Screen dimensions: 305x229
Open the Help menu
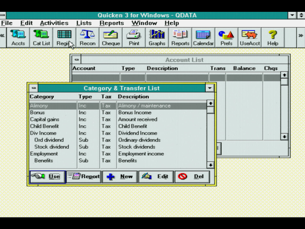pos(172,23)
